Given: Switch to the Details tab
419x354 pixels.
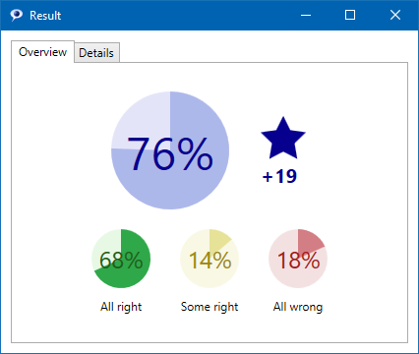Looking at the screenshot, I should pyautogui.click(x=96, y=52).
